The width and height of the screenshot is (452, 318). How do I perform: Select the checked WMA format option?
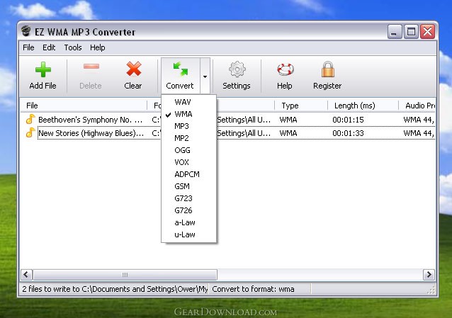click(x=189, y=114)
